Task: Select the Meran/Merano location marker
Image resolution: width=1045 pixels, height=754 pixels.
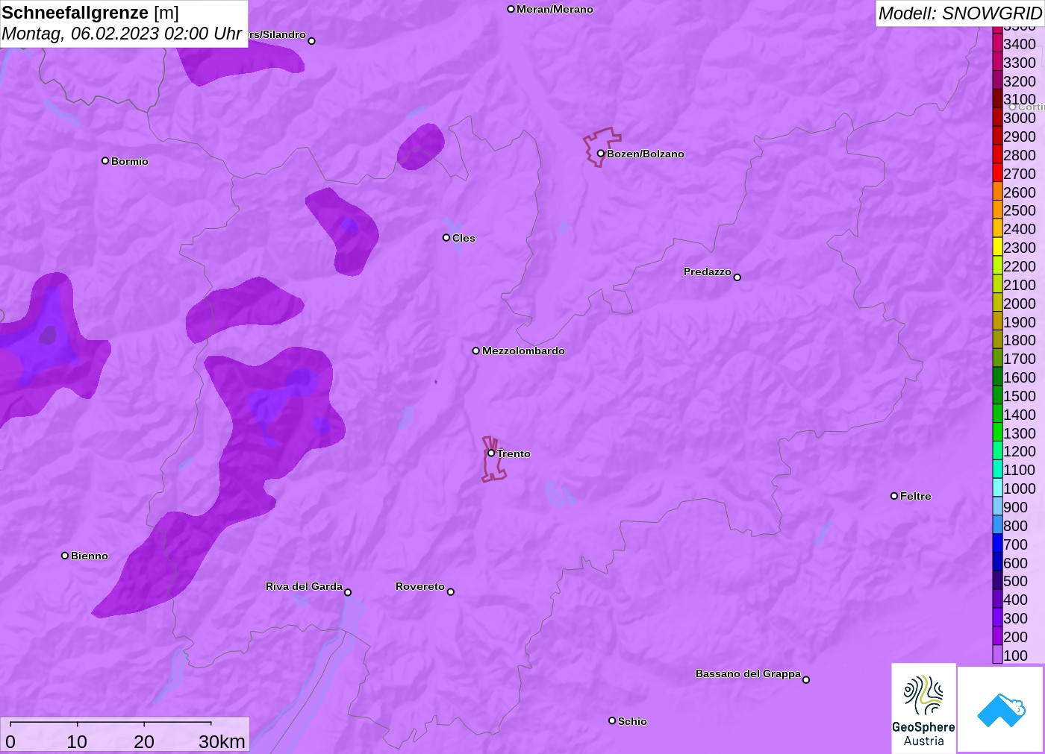Action: (x=511, y=9)
